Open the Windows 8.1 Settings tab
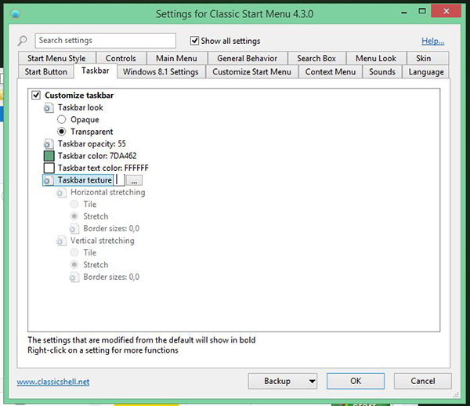The image size is (470, 406). (x=161, y=72)
